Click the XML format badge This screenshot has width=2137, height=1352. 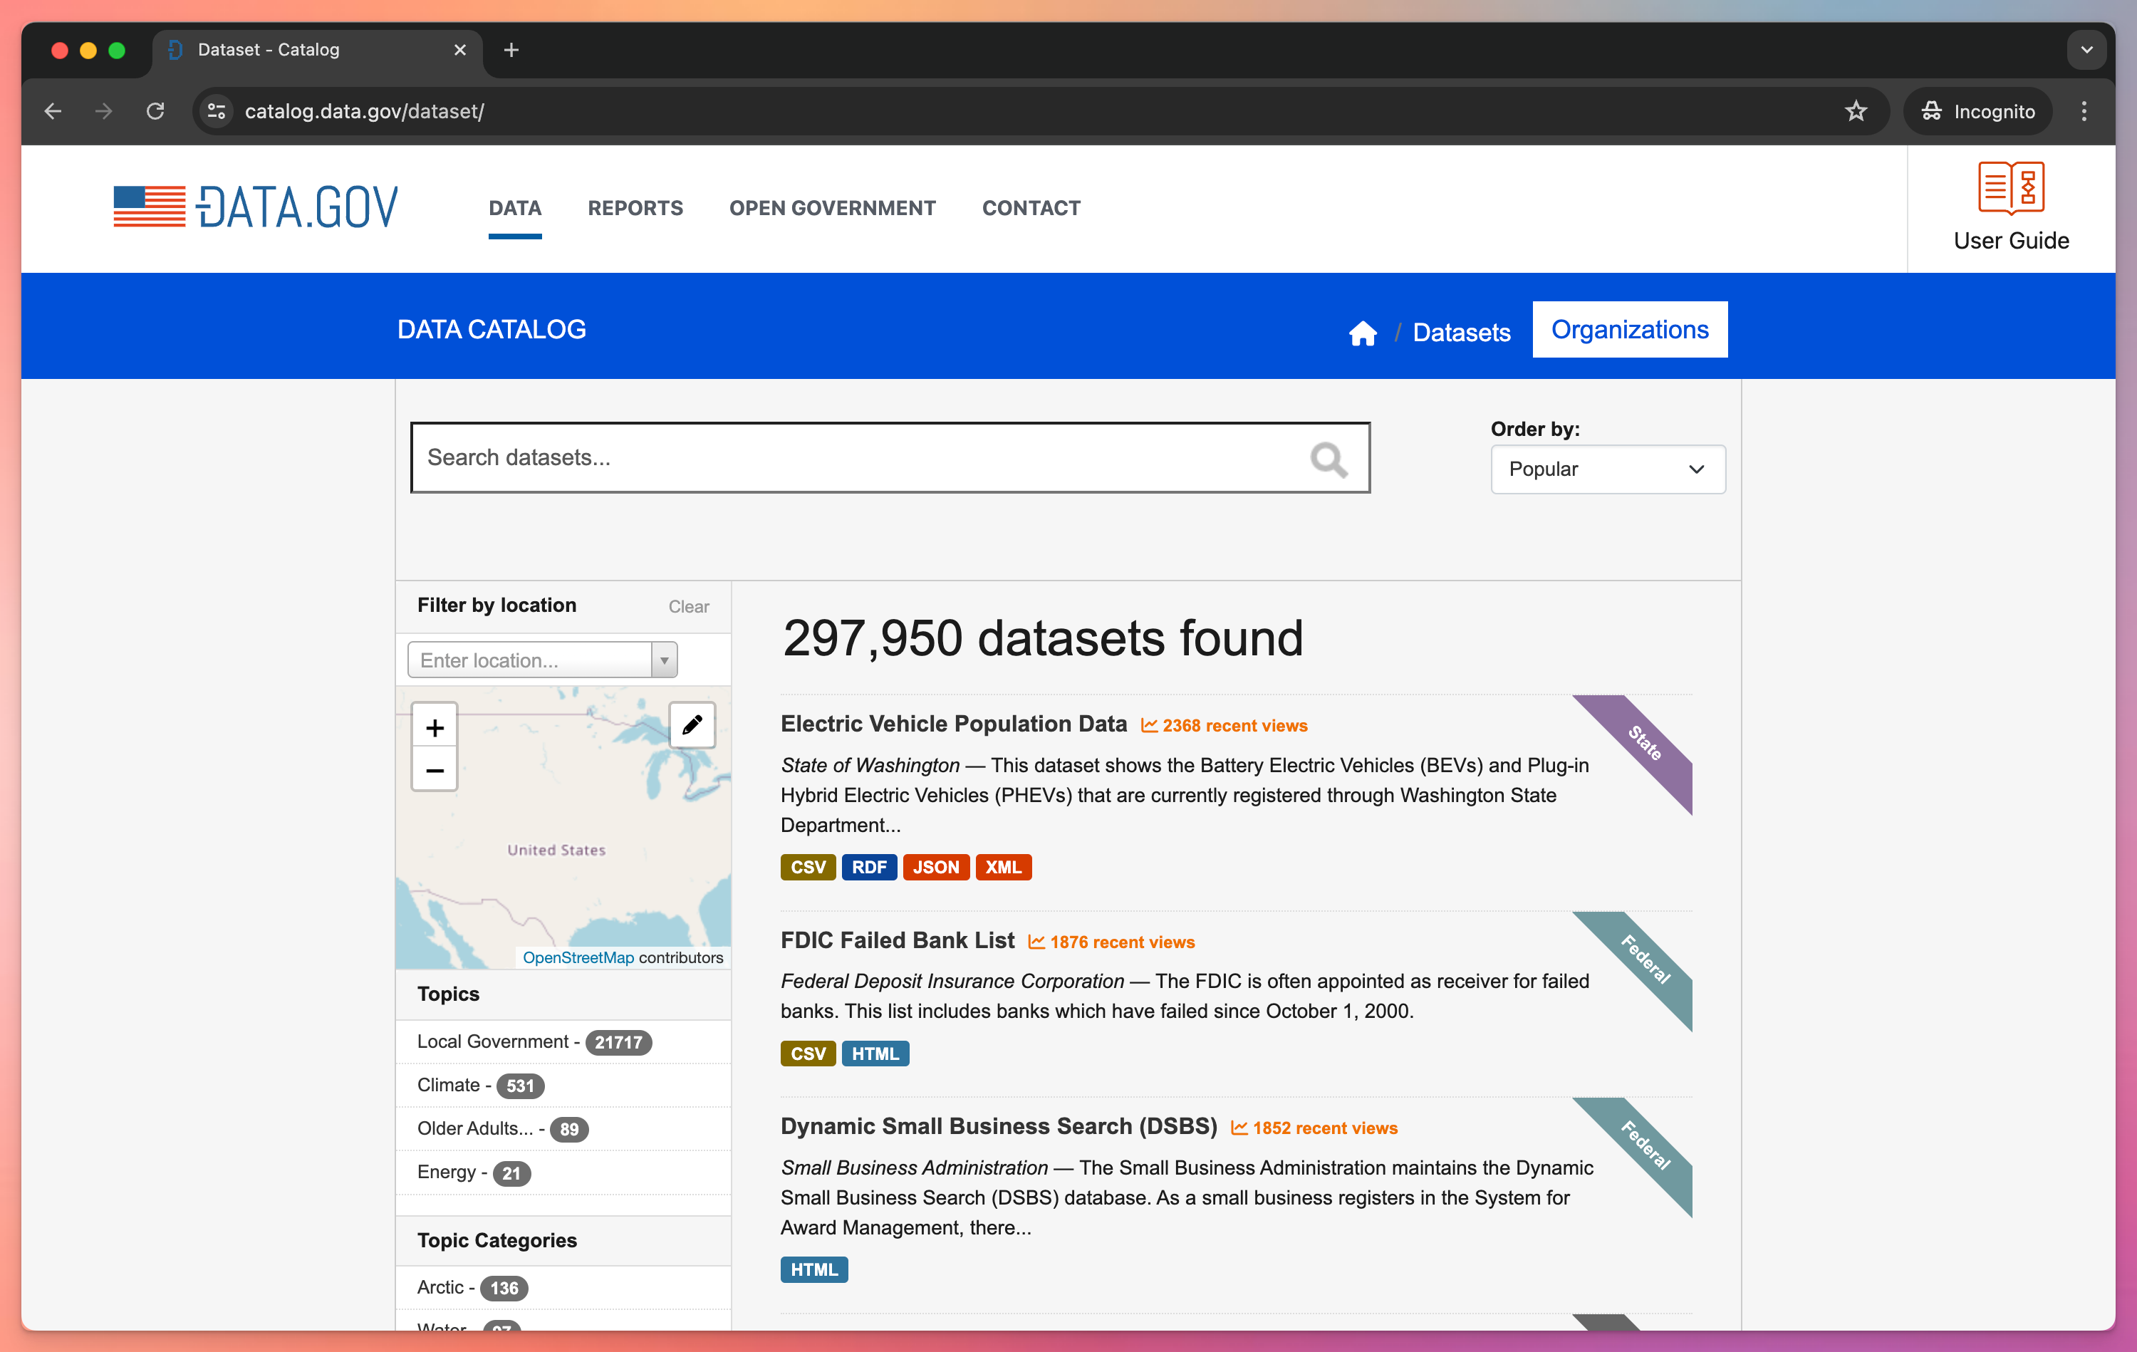[x=1003, y=866]
